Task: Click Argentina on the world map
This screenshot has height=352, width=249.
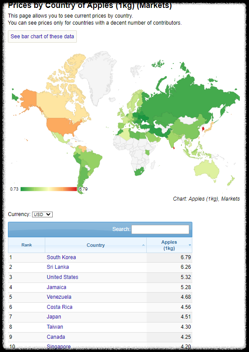Action: click(x=83, y=177)
